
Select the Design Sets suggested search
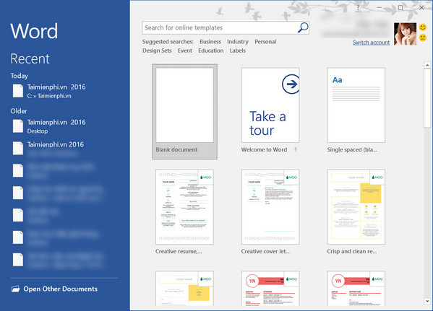click(157, 51)
